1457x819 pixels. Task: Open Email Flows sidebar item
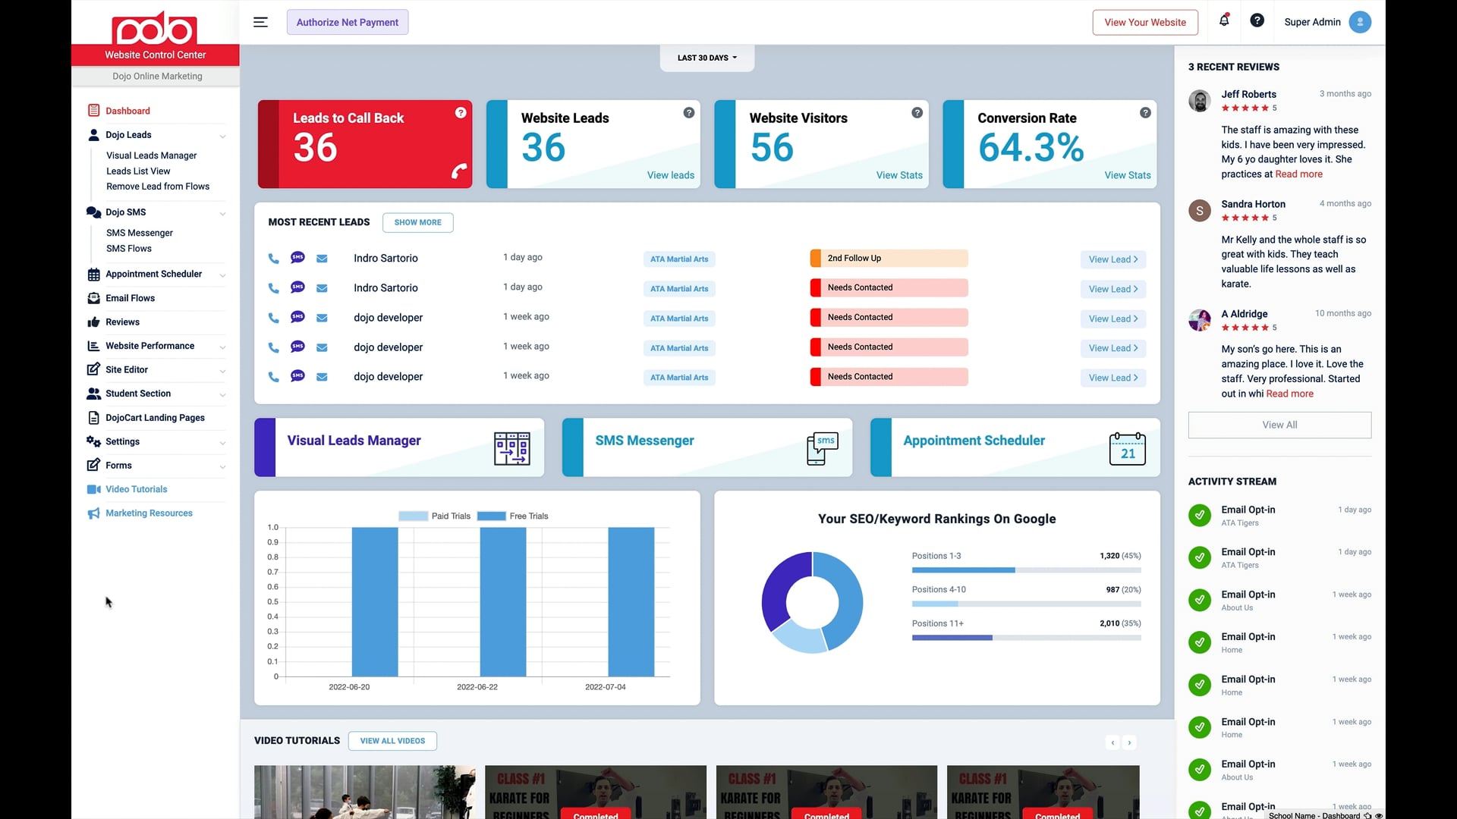tap(130, 299)
